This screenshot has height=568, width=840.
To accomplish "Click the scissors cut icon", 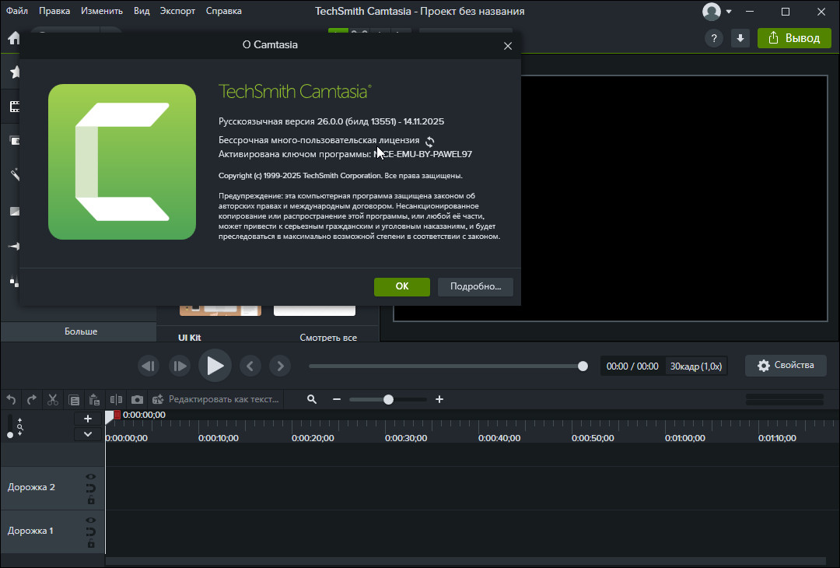I will (53, 399).
